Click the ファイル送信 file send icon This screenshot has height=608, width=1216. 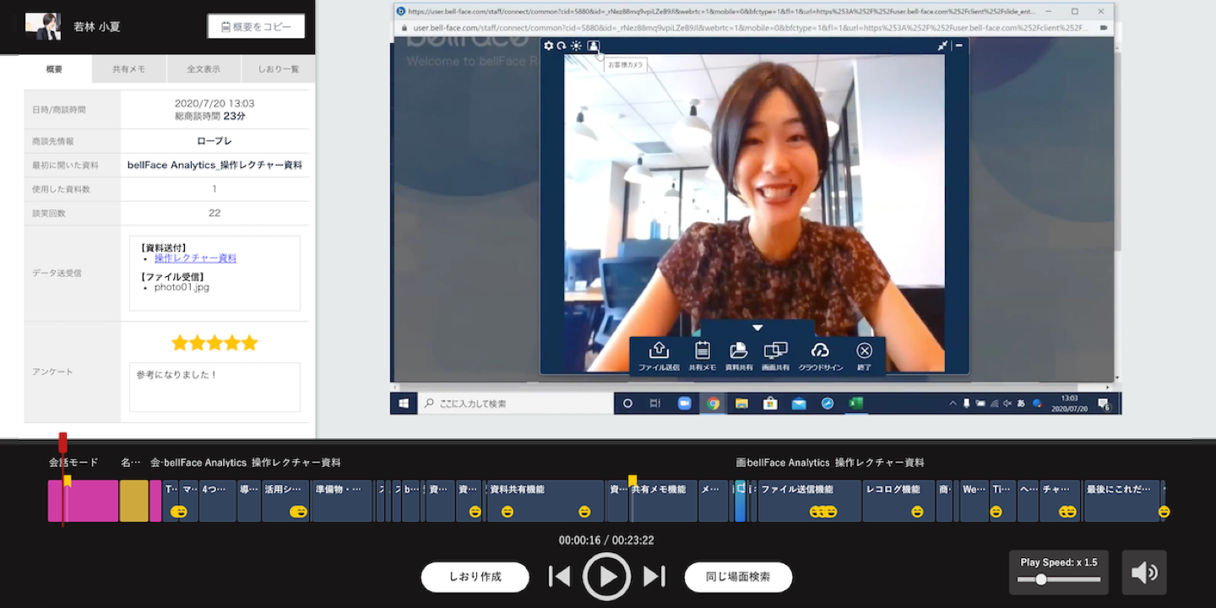[659, 351]
